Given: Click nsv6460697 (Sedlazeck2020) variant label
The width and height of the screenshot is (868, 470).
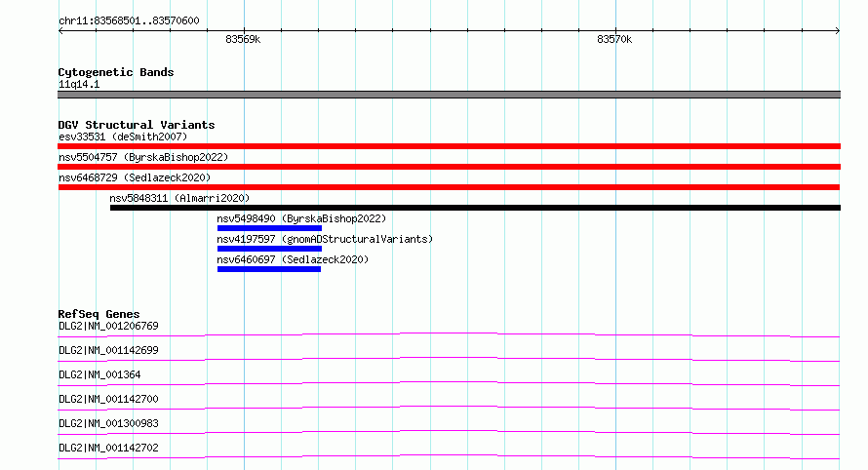Looking at the screenshot, I should click(x=293, y=259).
